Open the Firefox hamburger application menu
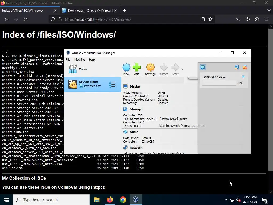 (267, 19)
